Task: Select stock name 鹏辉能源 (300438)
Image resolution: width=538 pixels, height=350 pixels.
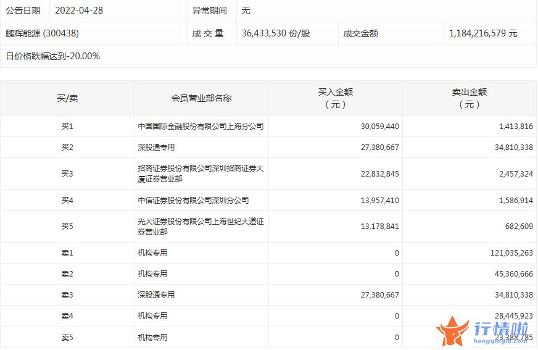Action: [x=42, y=33]
